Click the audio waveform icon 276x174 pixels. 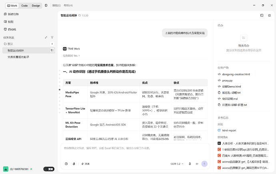click(197, 164)
